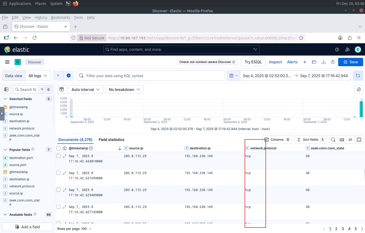Tick the second document row checkbox
The height and width of the screenshot is (233, 365).
click(58, 173)
